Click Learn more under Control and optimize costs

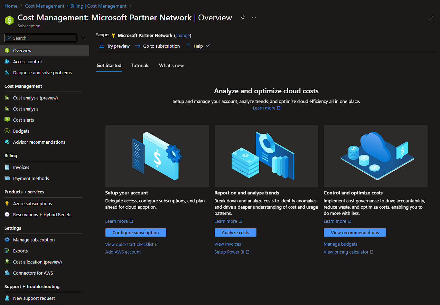click(338, 221)
